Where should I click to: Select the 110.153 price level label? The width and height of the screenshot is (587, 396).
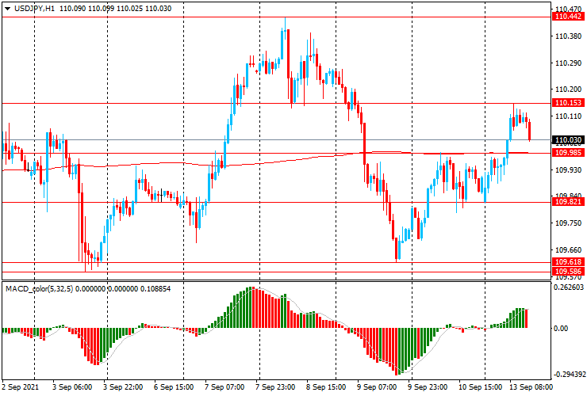tap(568, 103)
